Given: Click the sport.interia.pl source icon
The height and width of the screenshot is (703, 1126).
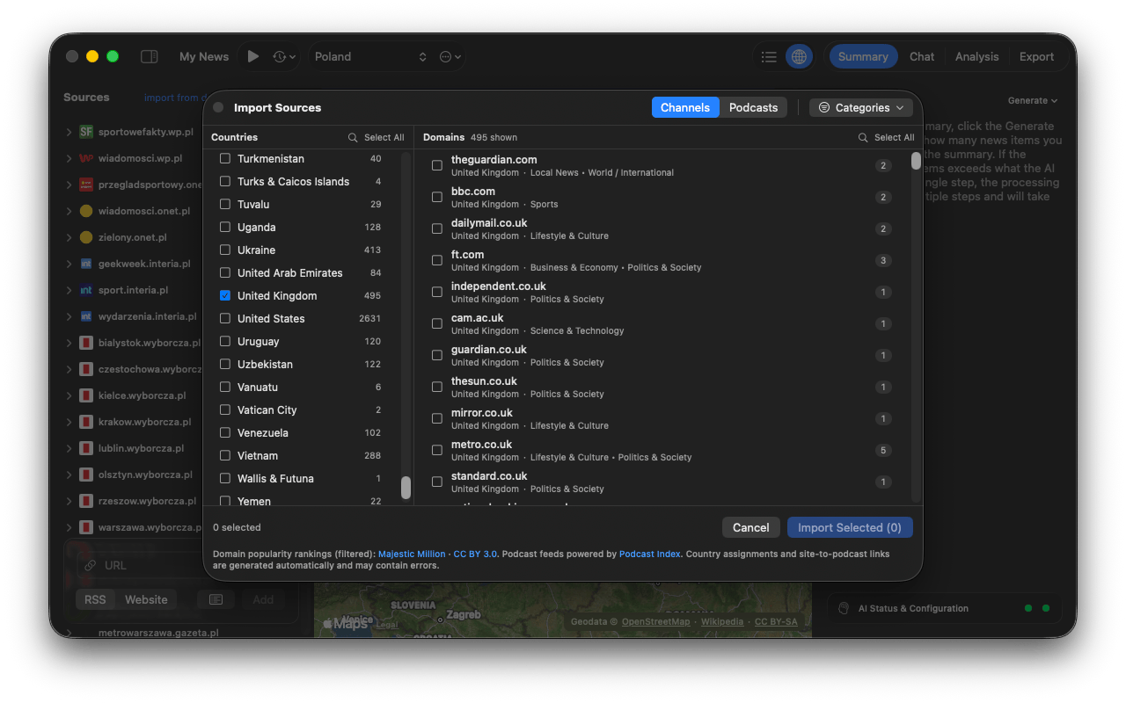Looking at the screenshot, I should [x=86, y=290].
